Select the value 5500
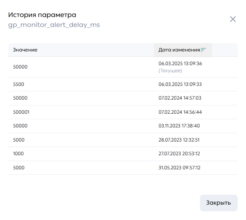The height and width of the screenshot is (220, 246). pos(19,84)
